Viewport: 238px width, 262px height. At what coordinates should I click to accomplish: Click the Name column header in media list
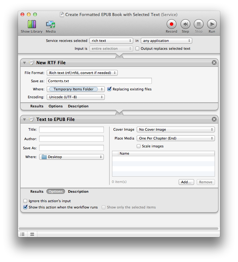click(166, 153)
